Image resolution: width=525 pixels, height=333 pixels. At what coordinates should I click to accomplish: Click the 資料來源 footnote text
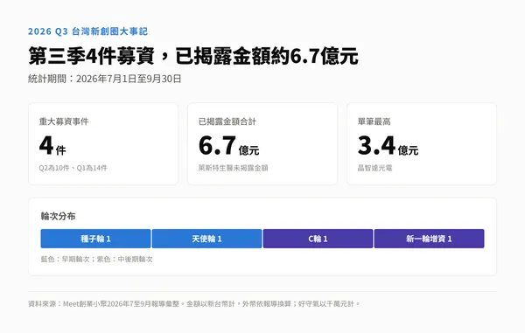coord(194,304)
